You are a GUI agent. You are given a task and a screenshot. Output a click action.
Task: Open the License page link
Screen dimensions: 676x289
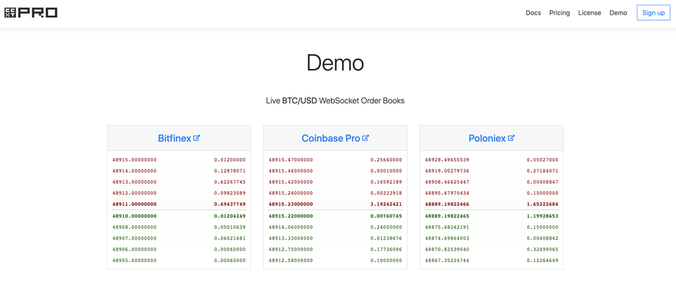589,13
